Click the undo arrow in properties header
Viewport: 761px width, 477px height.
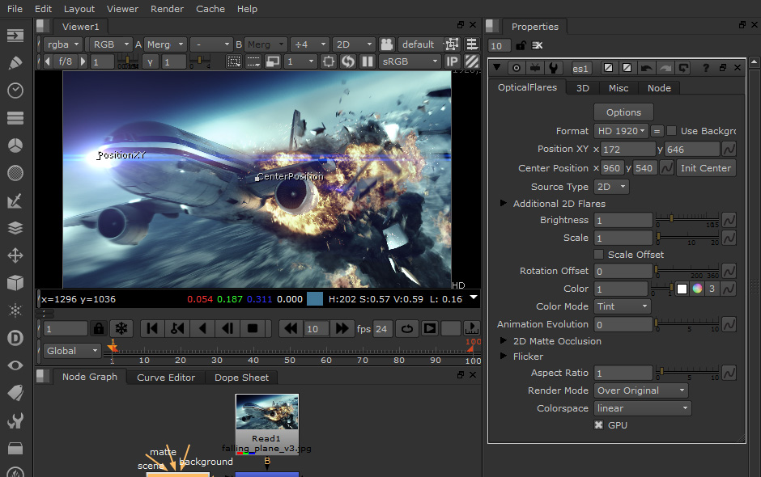point(646,68)
